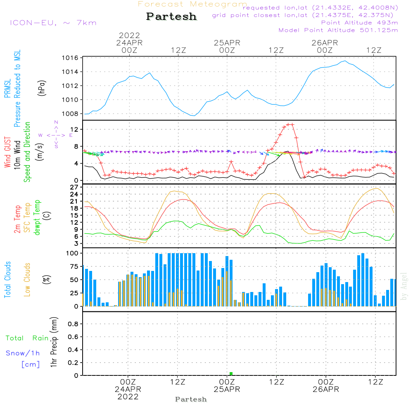
Task: Click the 'Partesh' chart title
Action: (171, 17)
